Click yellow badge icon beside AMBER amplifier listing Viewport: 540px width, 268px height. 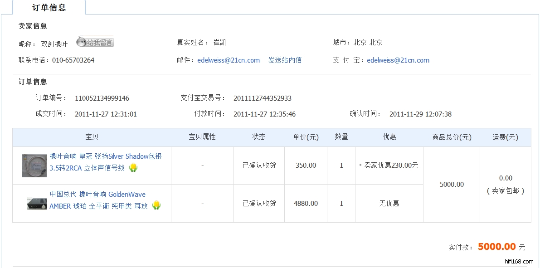pyautogui.click(x=156, y=205)
